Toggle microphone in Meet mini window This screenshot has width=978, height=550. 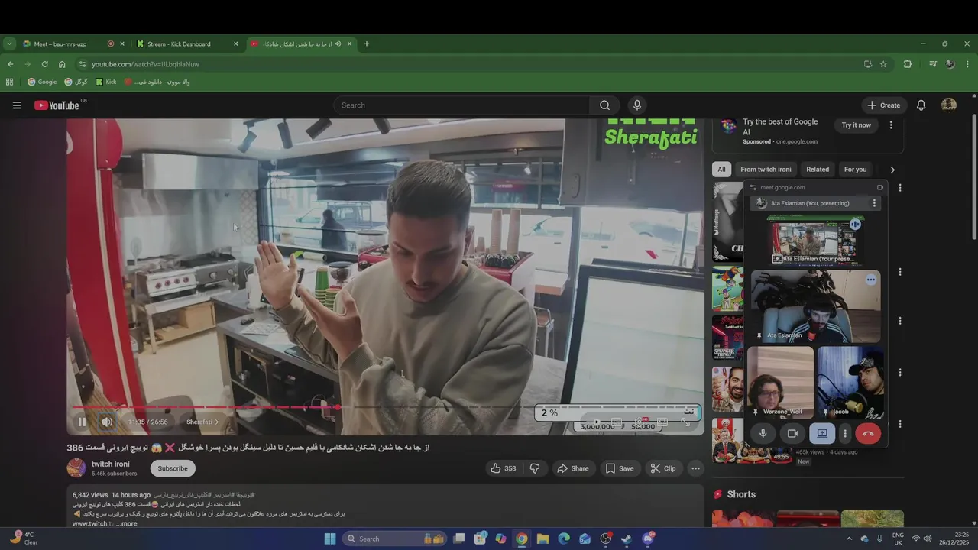[763, 433]
